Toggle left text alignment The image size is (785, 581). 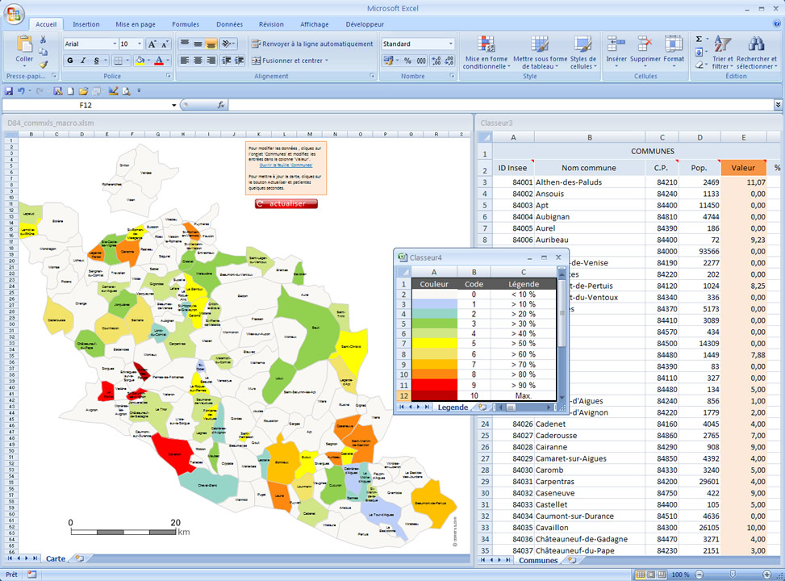click(185, 61)
